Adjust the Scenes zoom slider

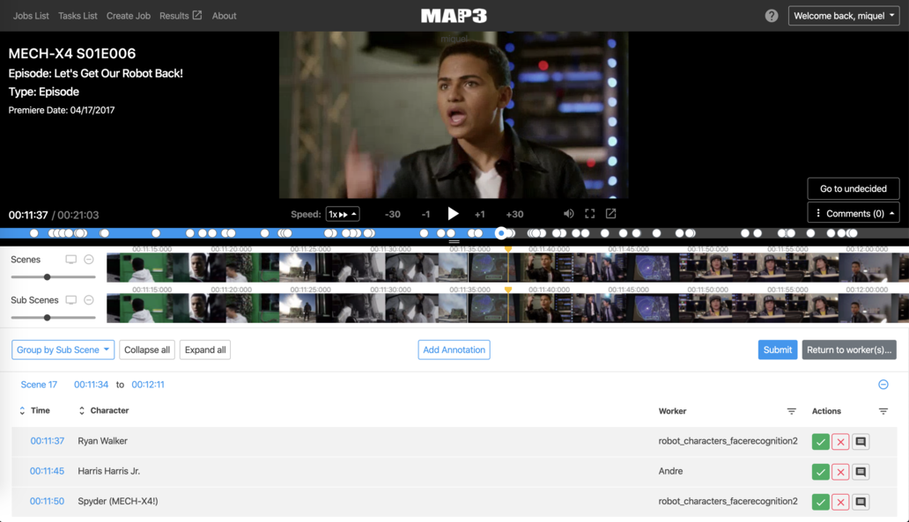coord(48,277)
